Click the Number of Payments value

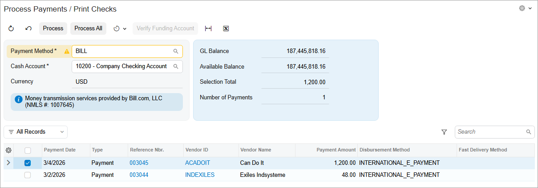tap(324, 97)
